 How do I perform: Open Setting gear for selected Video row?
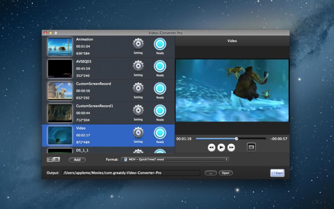coord(138,133)
